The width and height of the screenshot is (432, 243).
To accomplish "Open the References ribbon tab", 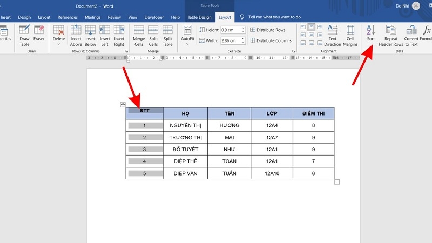I will (67, 17).
